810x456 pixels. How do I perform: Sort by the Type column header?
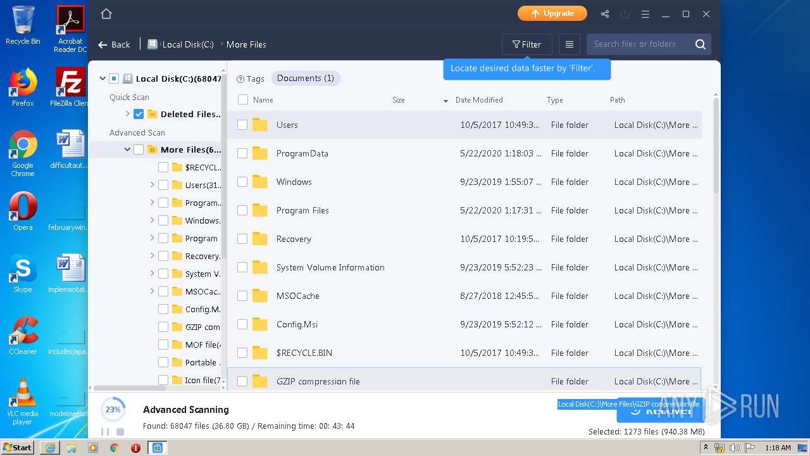555,100
